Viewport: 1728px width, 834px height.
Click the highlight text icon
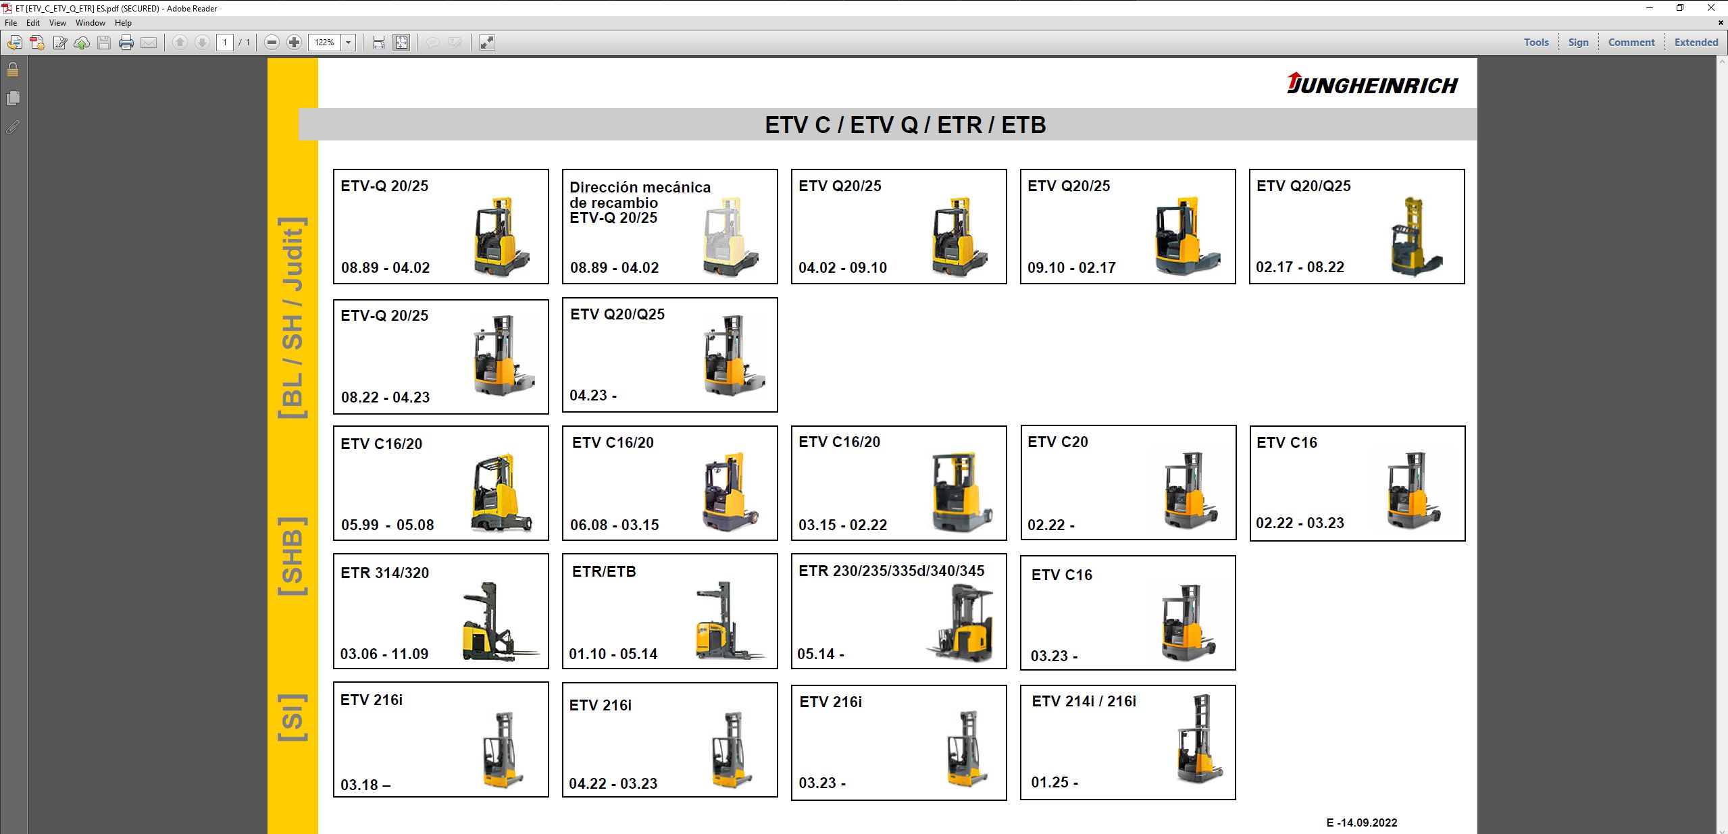455,43
